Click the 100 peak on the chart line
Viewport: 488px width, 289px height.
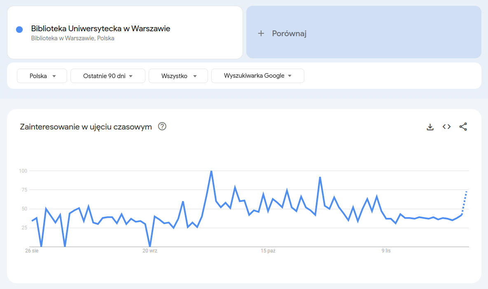[x=211, y=171]
